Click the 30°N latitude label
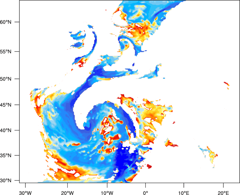This screenshot has height=195, width=240. 6,181
